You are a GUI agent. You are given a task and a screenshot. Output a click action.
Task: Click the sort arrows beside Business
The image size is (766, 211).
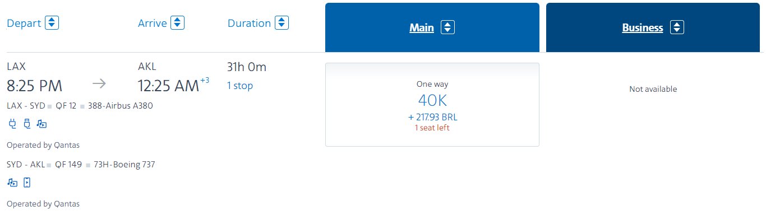pos(677,27)
